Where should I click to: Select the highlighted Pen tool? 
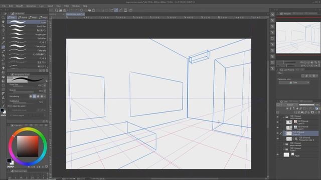(3, 47)
